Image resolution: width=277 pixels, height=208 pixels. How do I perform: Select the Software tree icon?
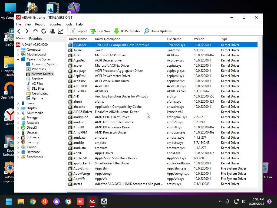click(23, 137)
